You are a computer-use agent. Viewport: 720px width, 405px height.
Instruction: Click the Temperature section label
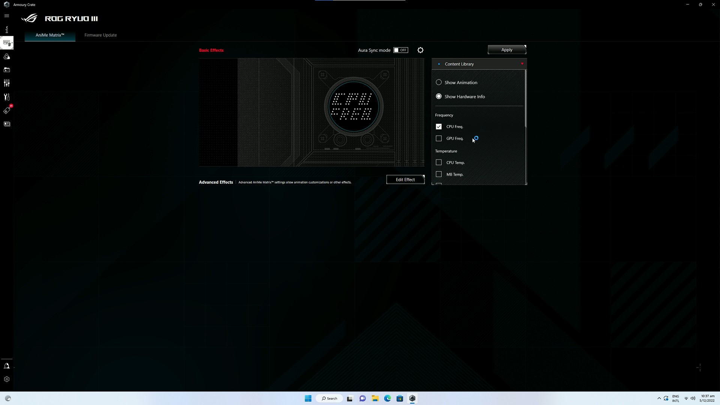coord(446,151)
